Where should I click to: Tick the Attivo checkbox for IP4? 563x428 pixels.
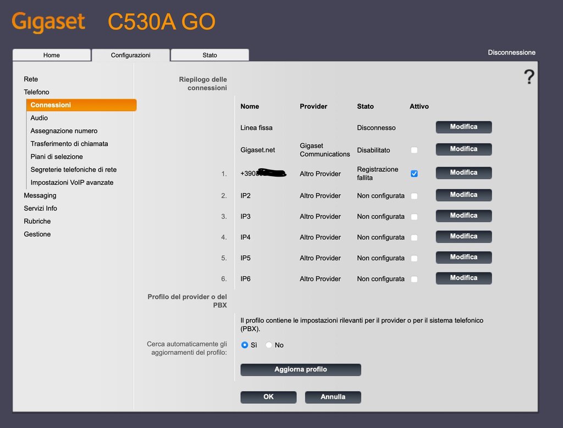[414, 238]
